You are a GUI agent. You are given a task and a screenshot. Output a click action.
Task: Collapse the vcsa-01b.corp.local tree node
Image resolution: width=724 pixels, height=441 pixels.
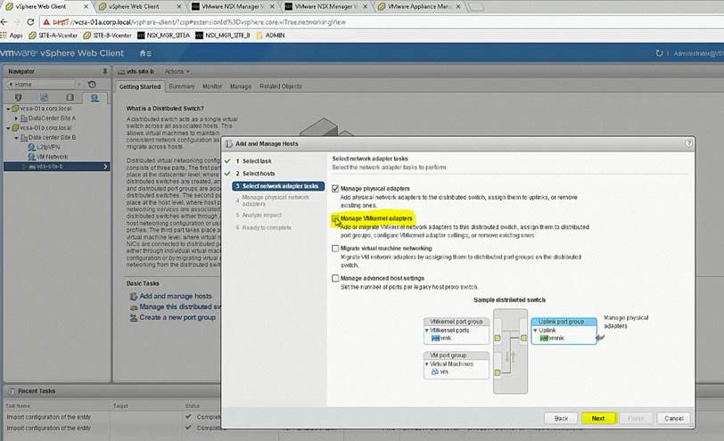pyautogui.click(x=8, y=127)
